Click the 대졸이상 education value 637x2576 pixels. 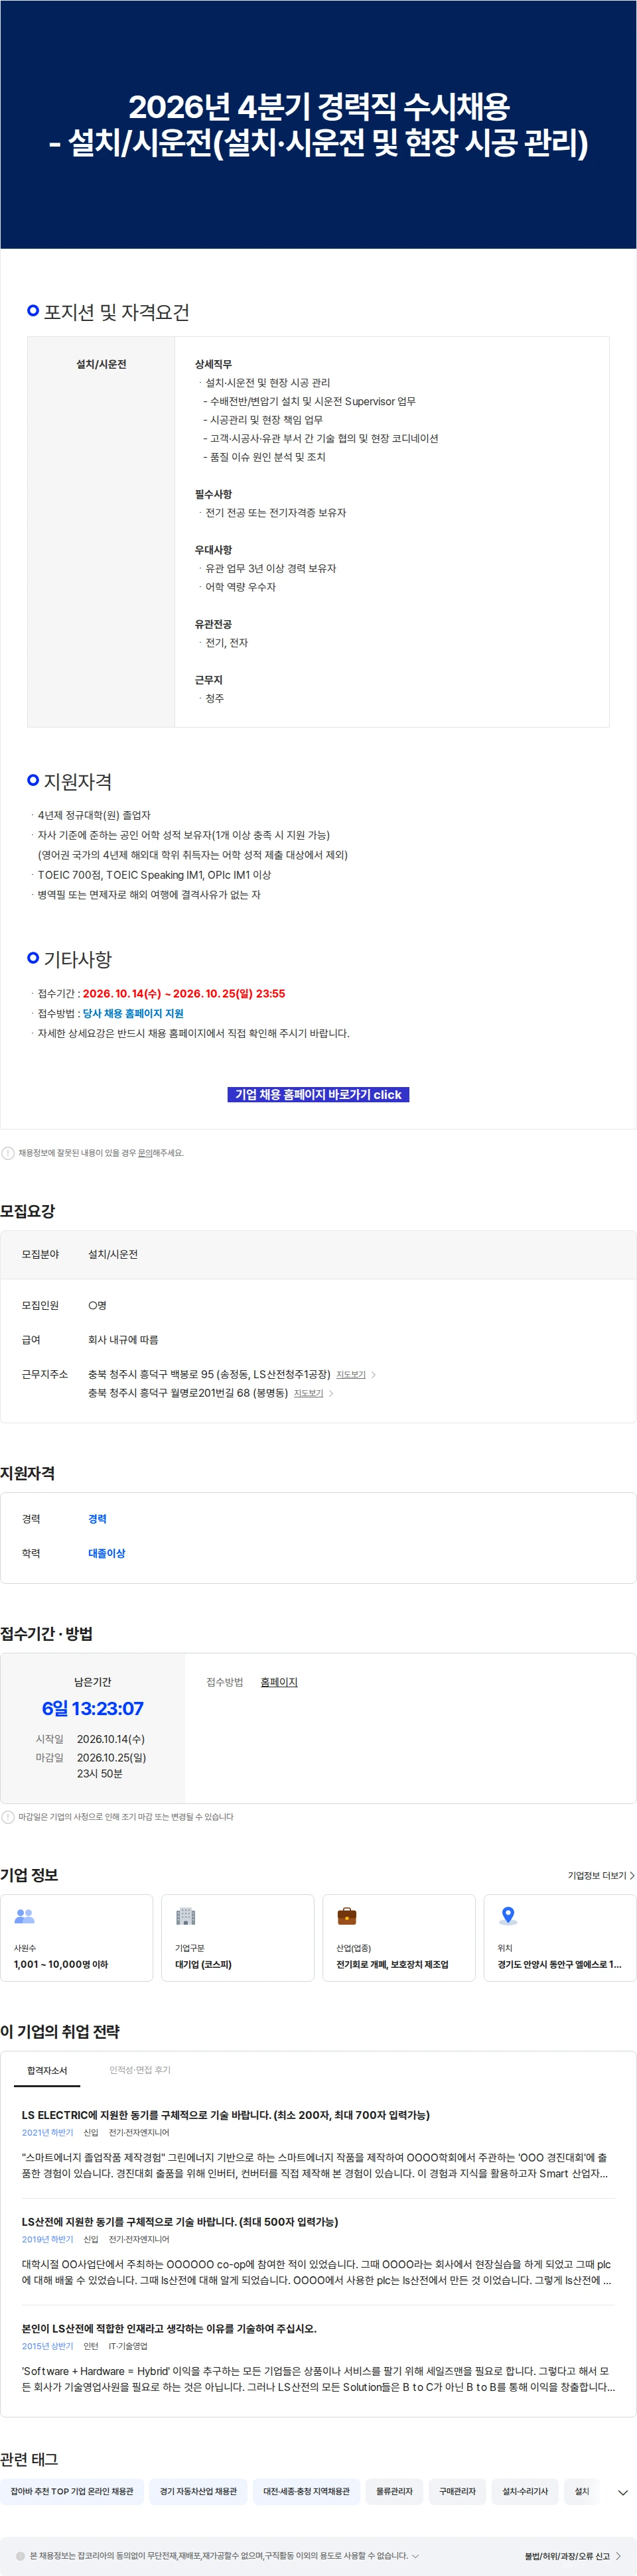click(x=107, y=1553)
